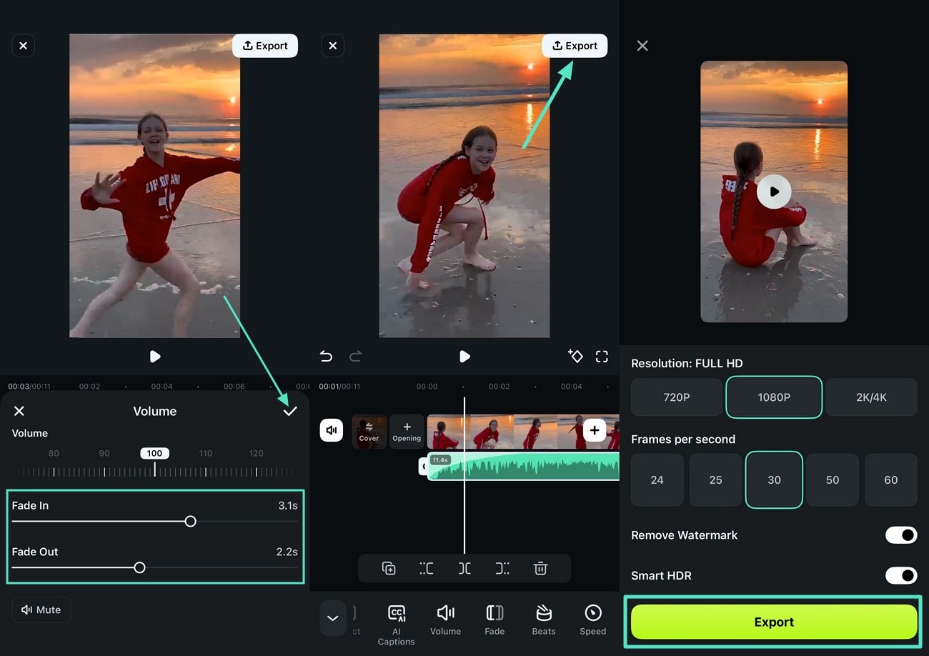Open the Speed tool

593,620
